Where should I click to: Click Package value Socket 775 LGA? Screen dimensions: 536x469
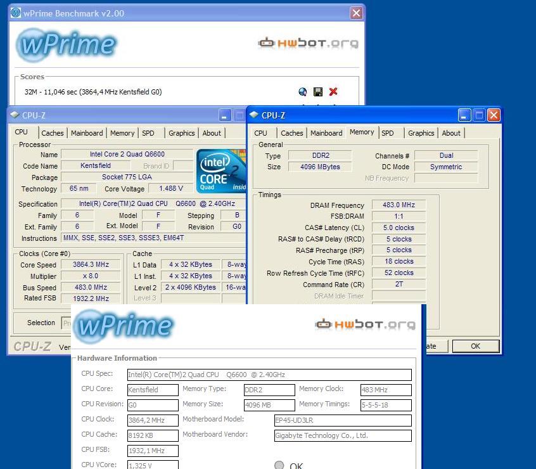click(x=127, y=177)
